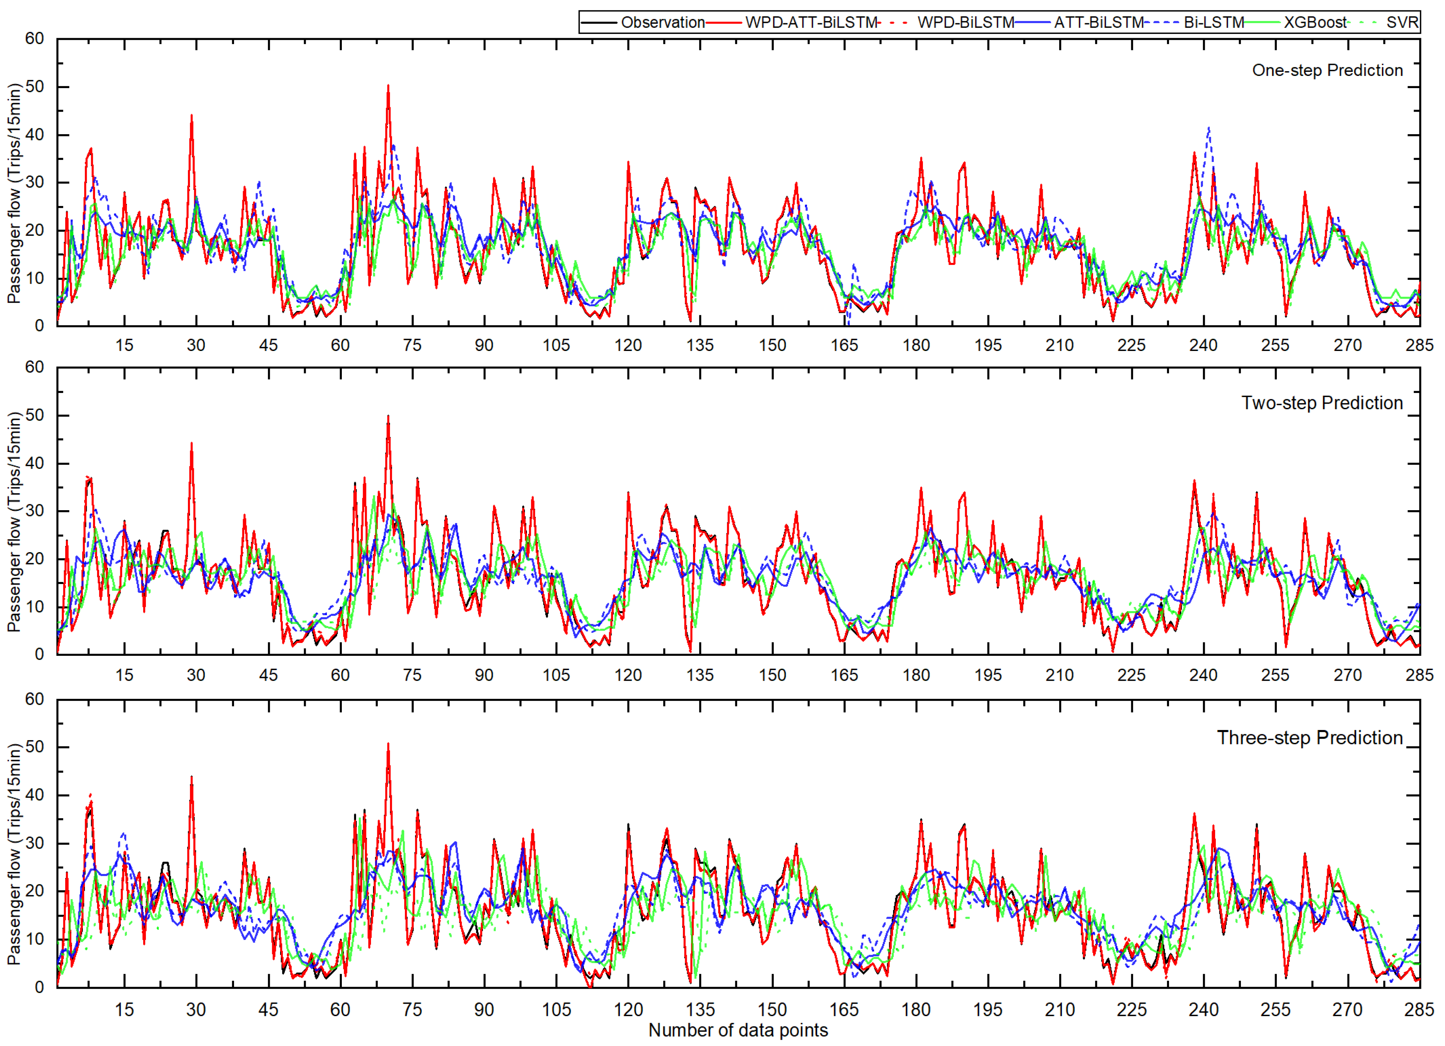Image resolution: width=1445 pixels, height=1046 pixels.
Task: Select the WPD-BiLSTM legend label
Action: coord(965,22)
